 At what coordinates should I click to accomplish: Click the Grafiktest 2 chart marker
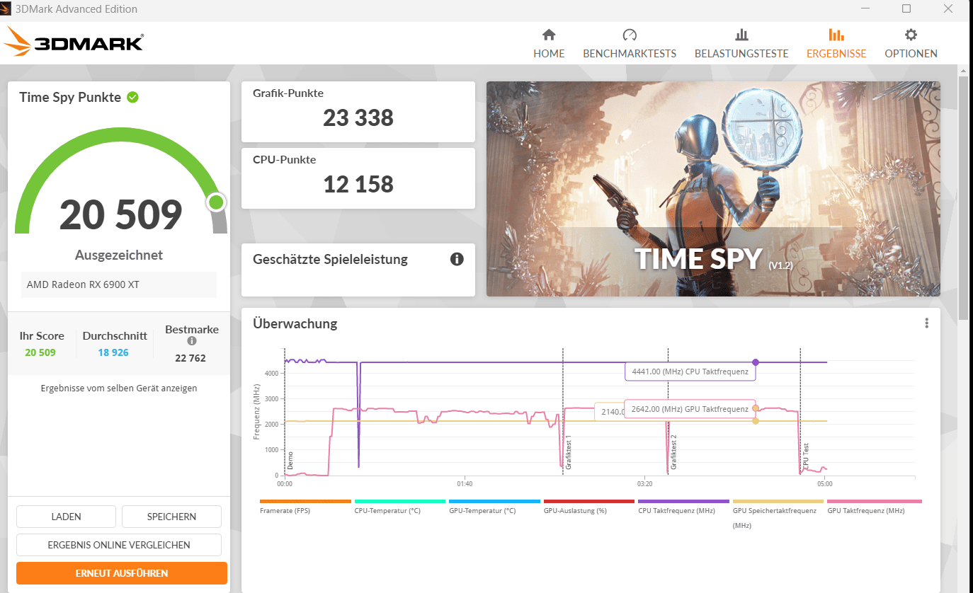(673, 451)
